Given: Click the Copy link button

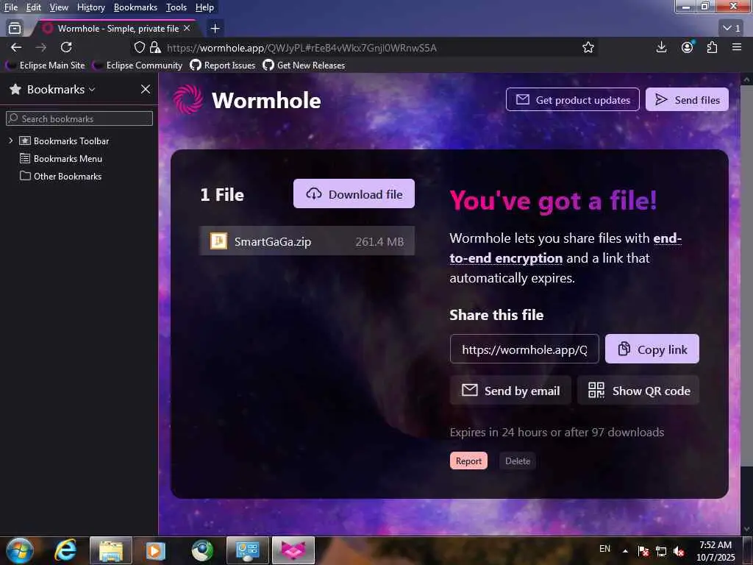Looking at the screenshot, I should point(652,349).
